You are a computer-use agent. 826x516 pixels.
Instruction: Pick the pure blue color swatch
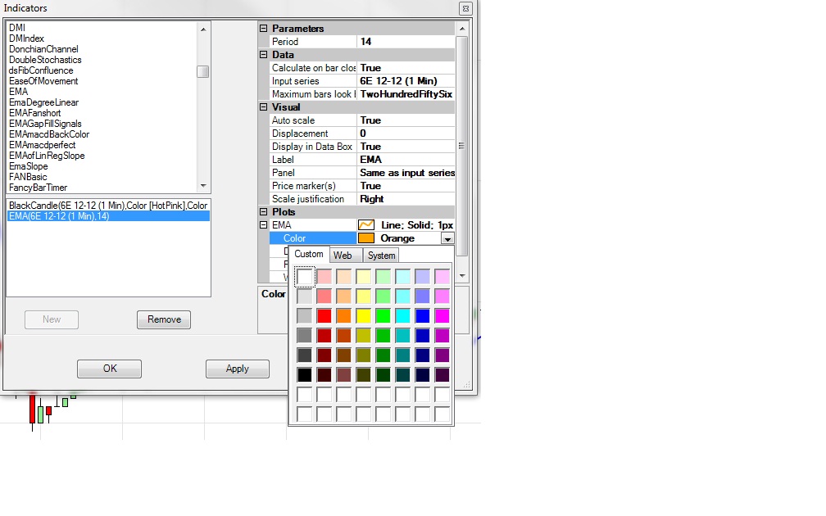[423, 316]
